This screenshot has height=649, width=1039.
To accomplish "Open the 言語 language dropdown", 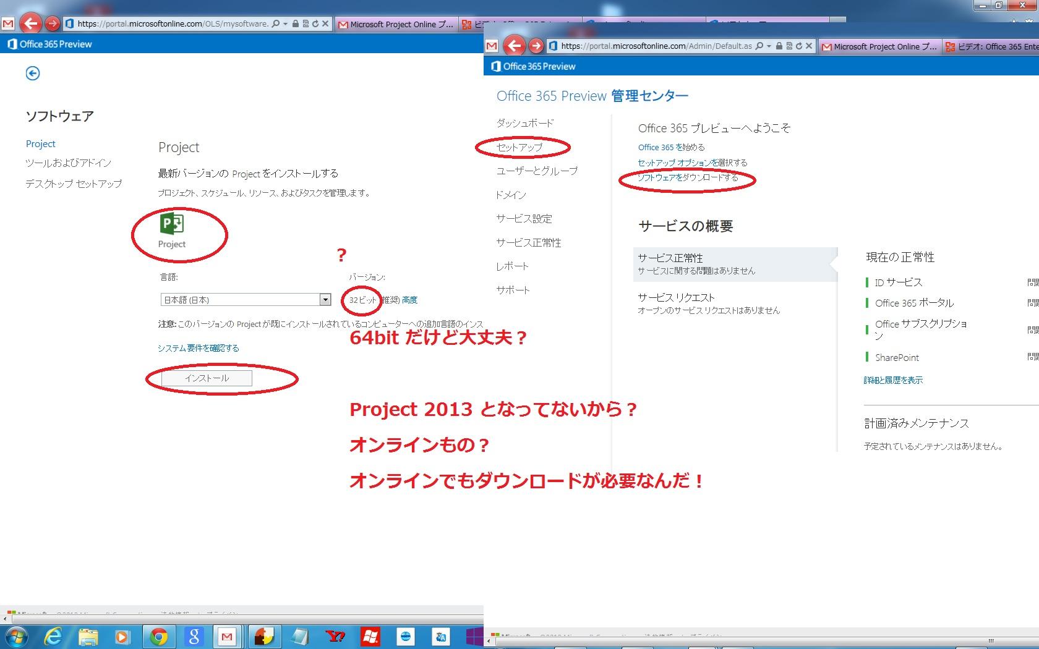I will point(246,300).
